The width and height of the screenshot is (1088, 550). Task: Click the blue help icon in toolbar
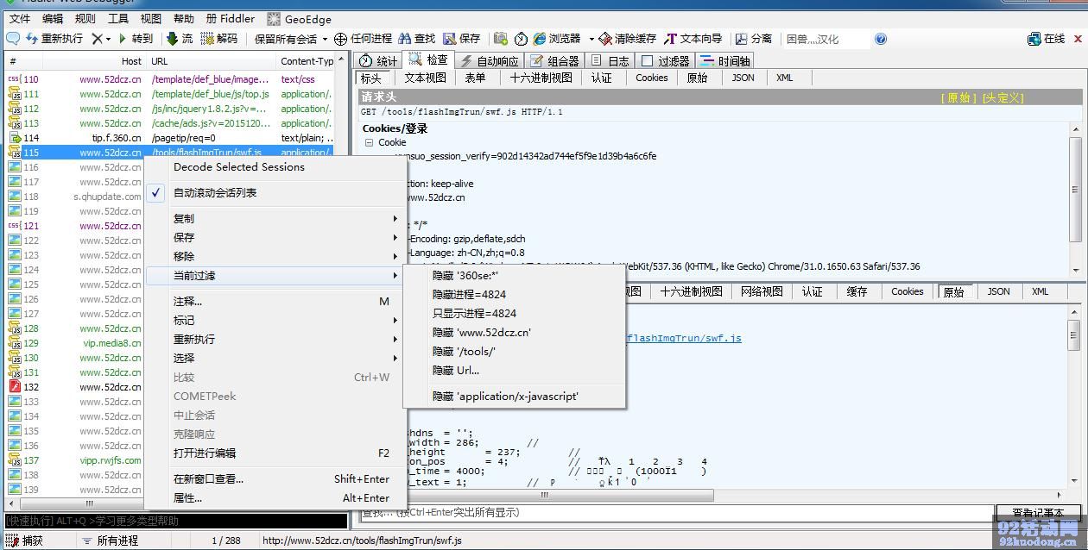pos(881,39)
